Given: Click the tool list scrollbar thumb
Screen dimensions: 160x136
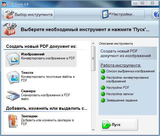Looking at the screenshot, I should [93, 58].
